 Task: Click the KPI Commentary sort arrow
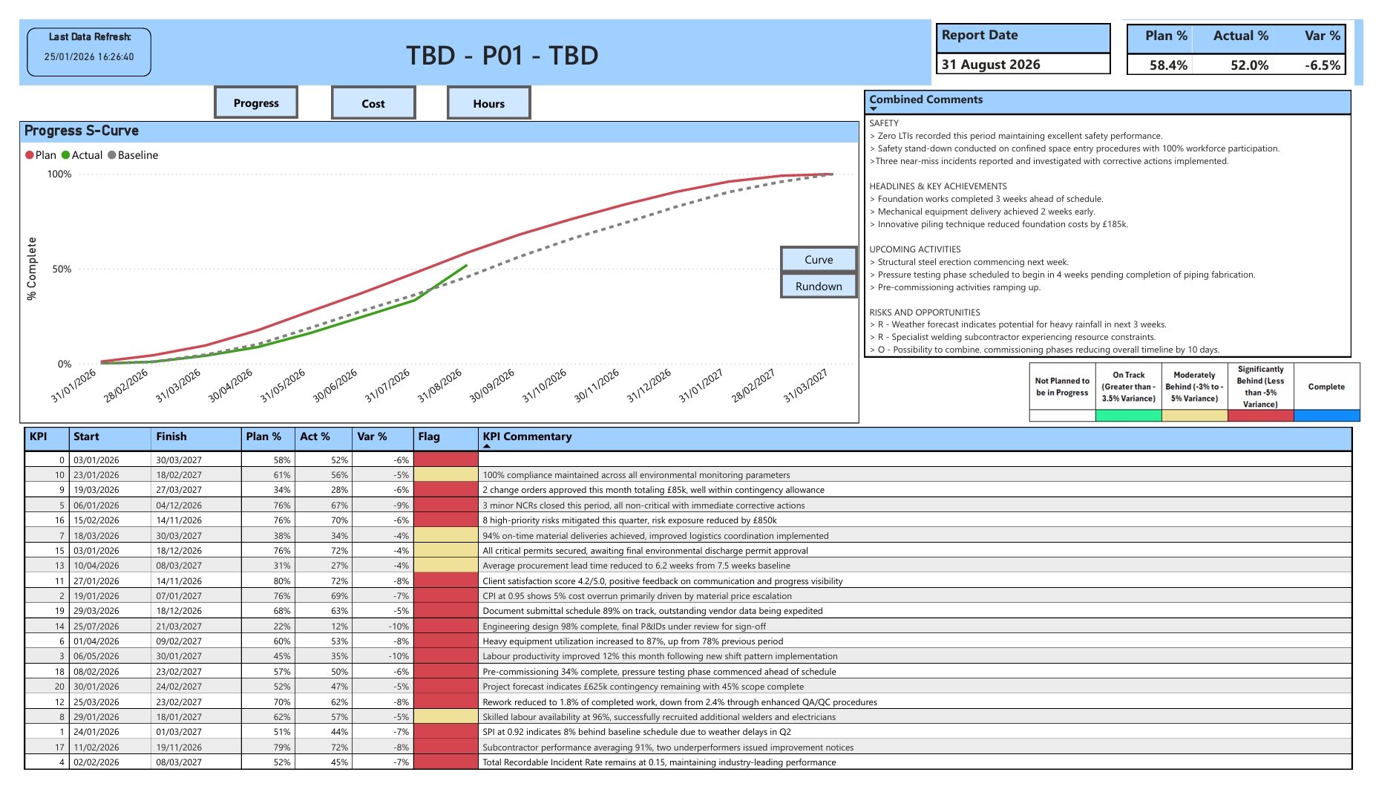pos(487,446)
